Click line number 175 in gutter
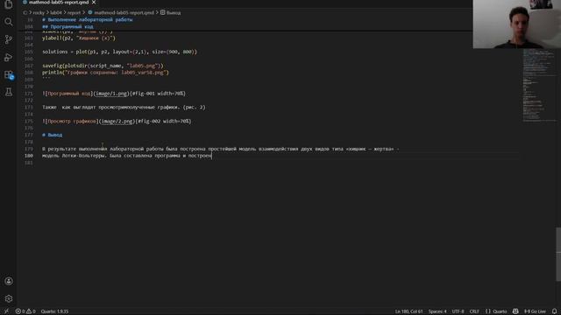This screenshot has width=561, height=315. click(x=29, y=122)
